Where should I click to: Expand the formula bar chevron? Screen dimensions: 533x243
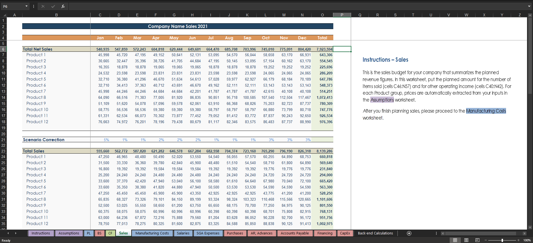529,6
